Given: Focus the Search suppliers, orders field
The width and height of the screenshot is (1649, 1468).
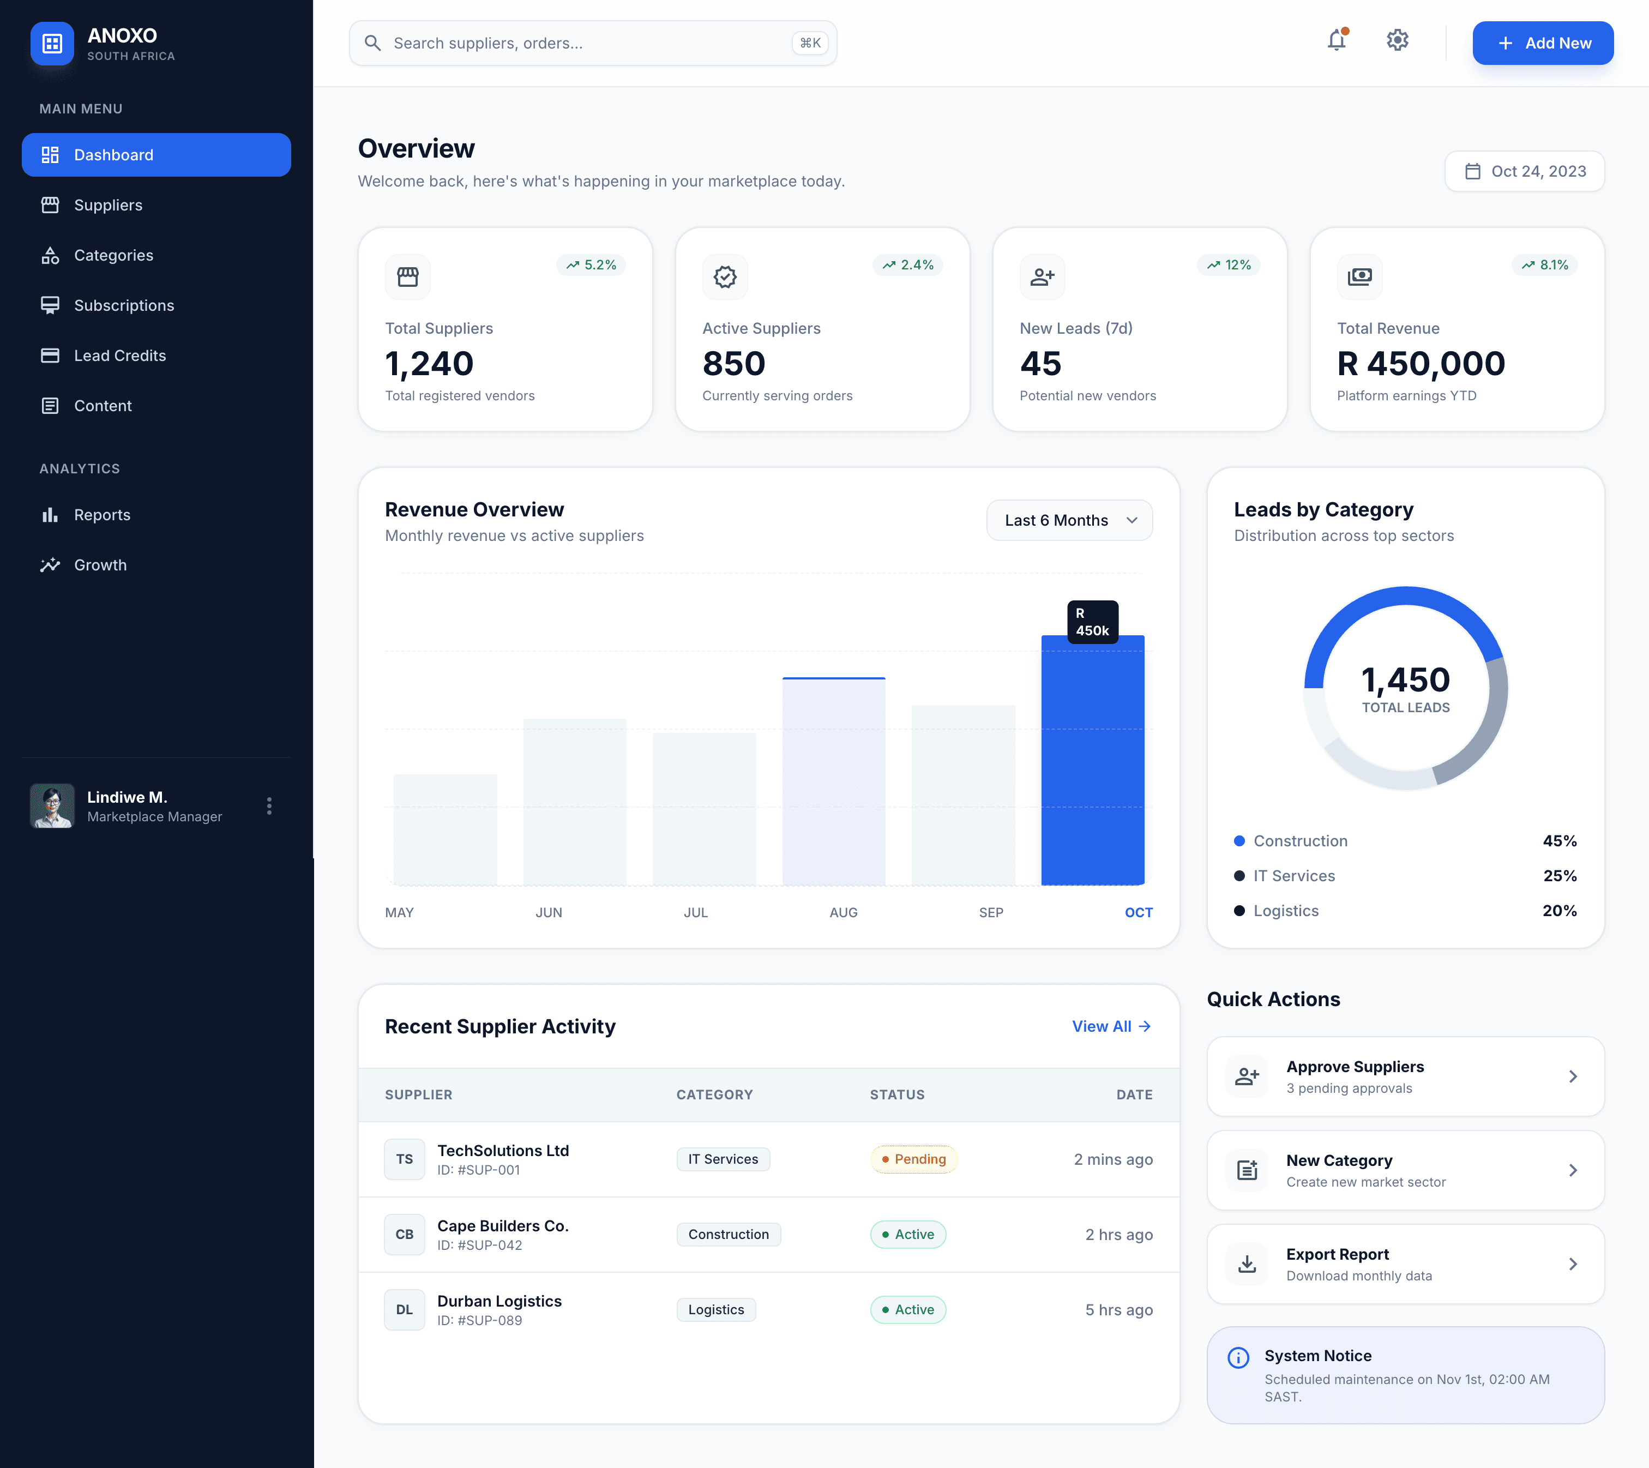Looking at the screenshot, I should (x=593, y=43).
